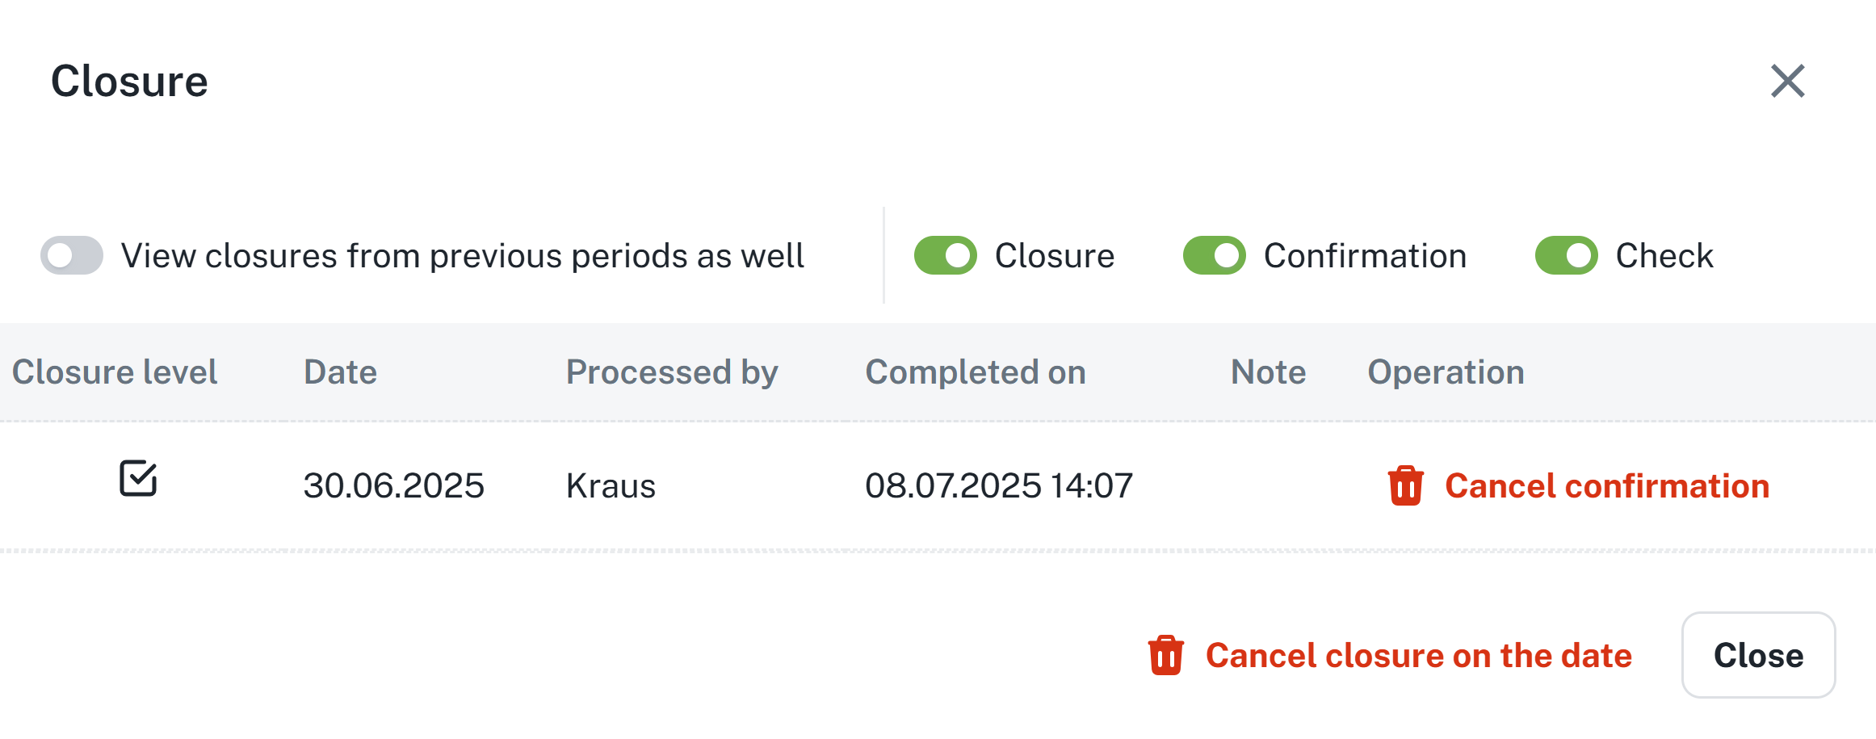1876x739 pixels.
Task: Select the 30.06.2025 date cell
Action: (393, 486)
